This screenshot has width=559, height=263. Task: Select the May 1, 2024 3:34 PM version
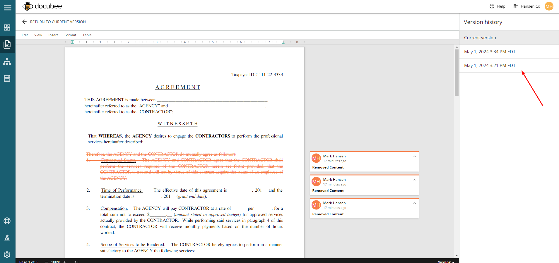(x=509, y=52)
